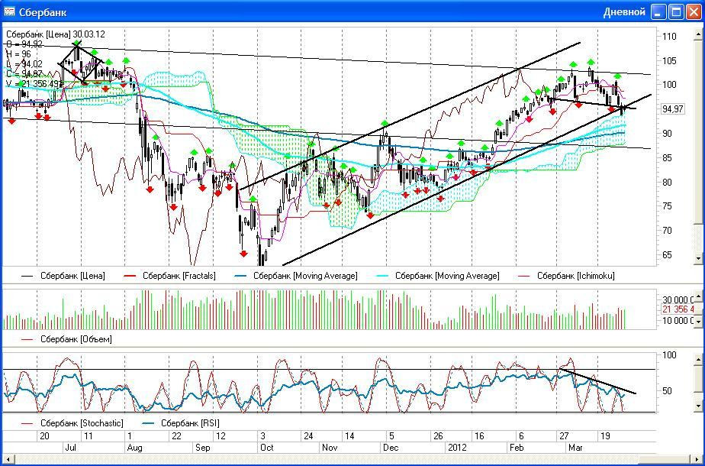Image resolution: width=705 pixels, height=466 pixels.
Task: Click the RSI legend color line
Action: (x=148, y=424)
